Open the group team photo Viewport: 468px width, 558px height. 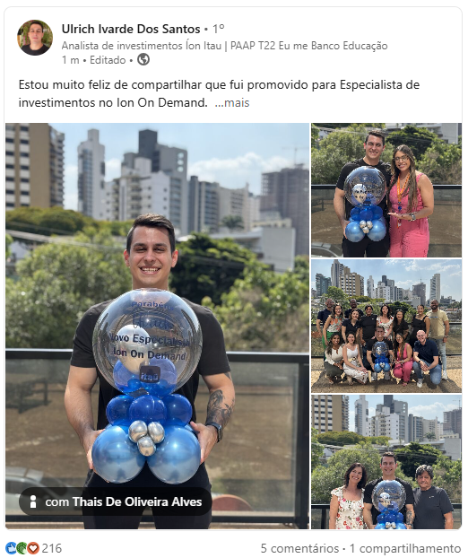(x=386, y=326)
